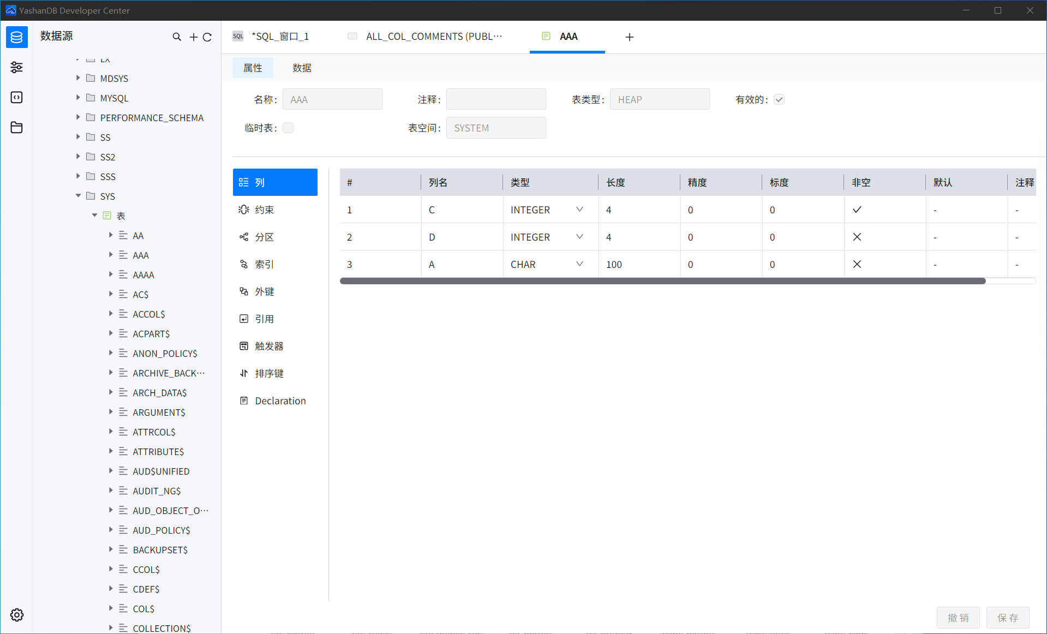Select the AAAA table in tree

pos(143,274)
